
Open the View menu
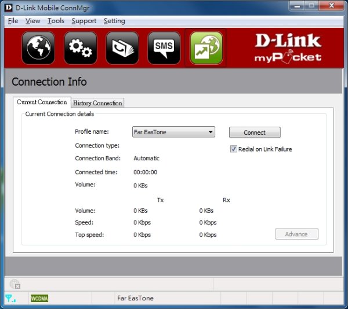coord(32,21)
